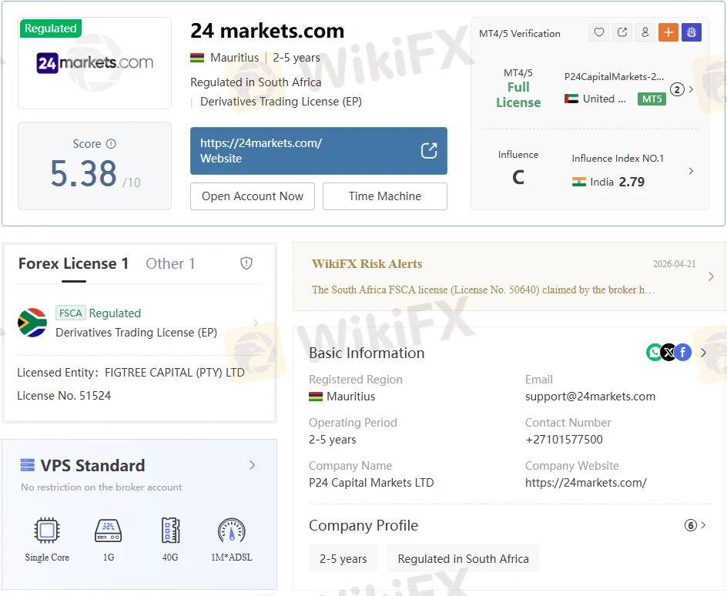Click the shield icon beside license tabs
This screenshot has height=596, width=727.
[246, 263]
